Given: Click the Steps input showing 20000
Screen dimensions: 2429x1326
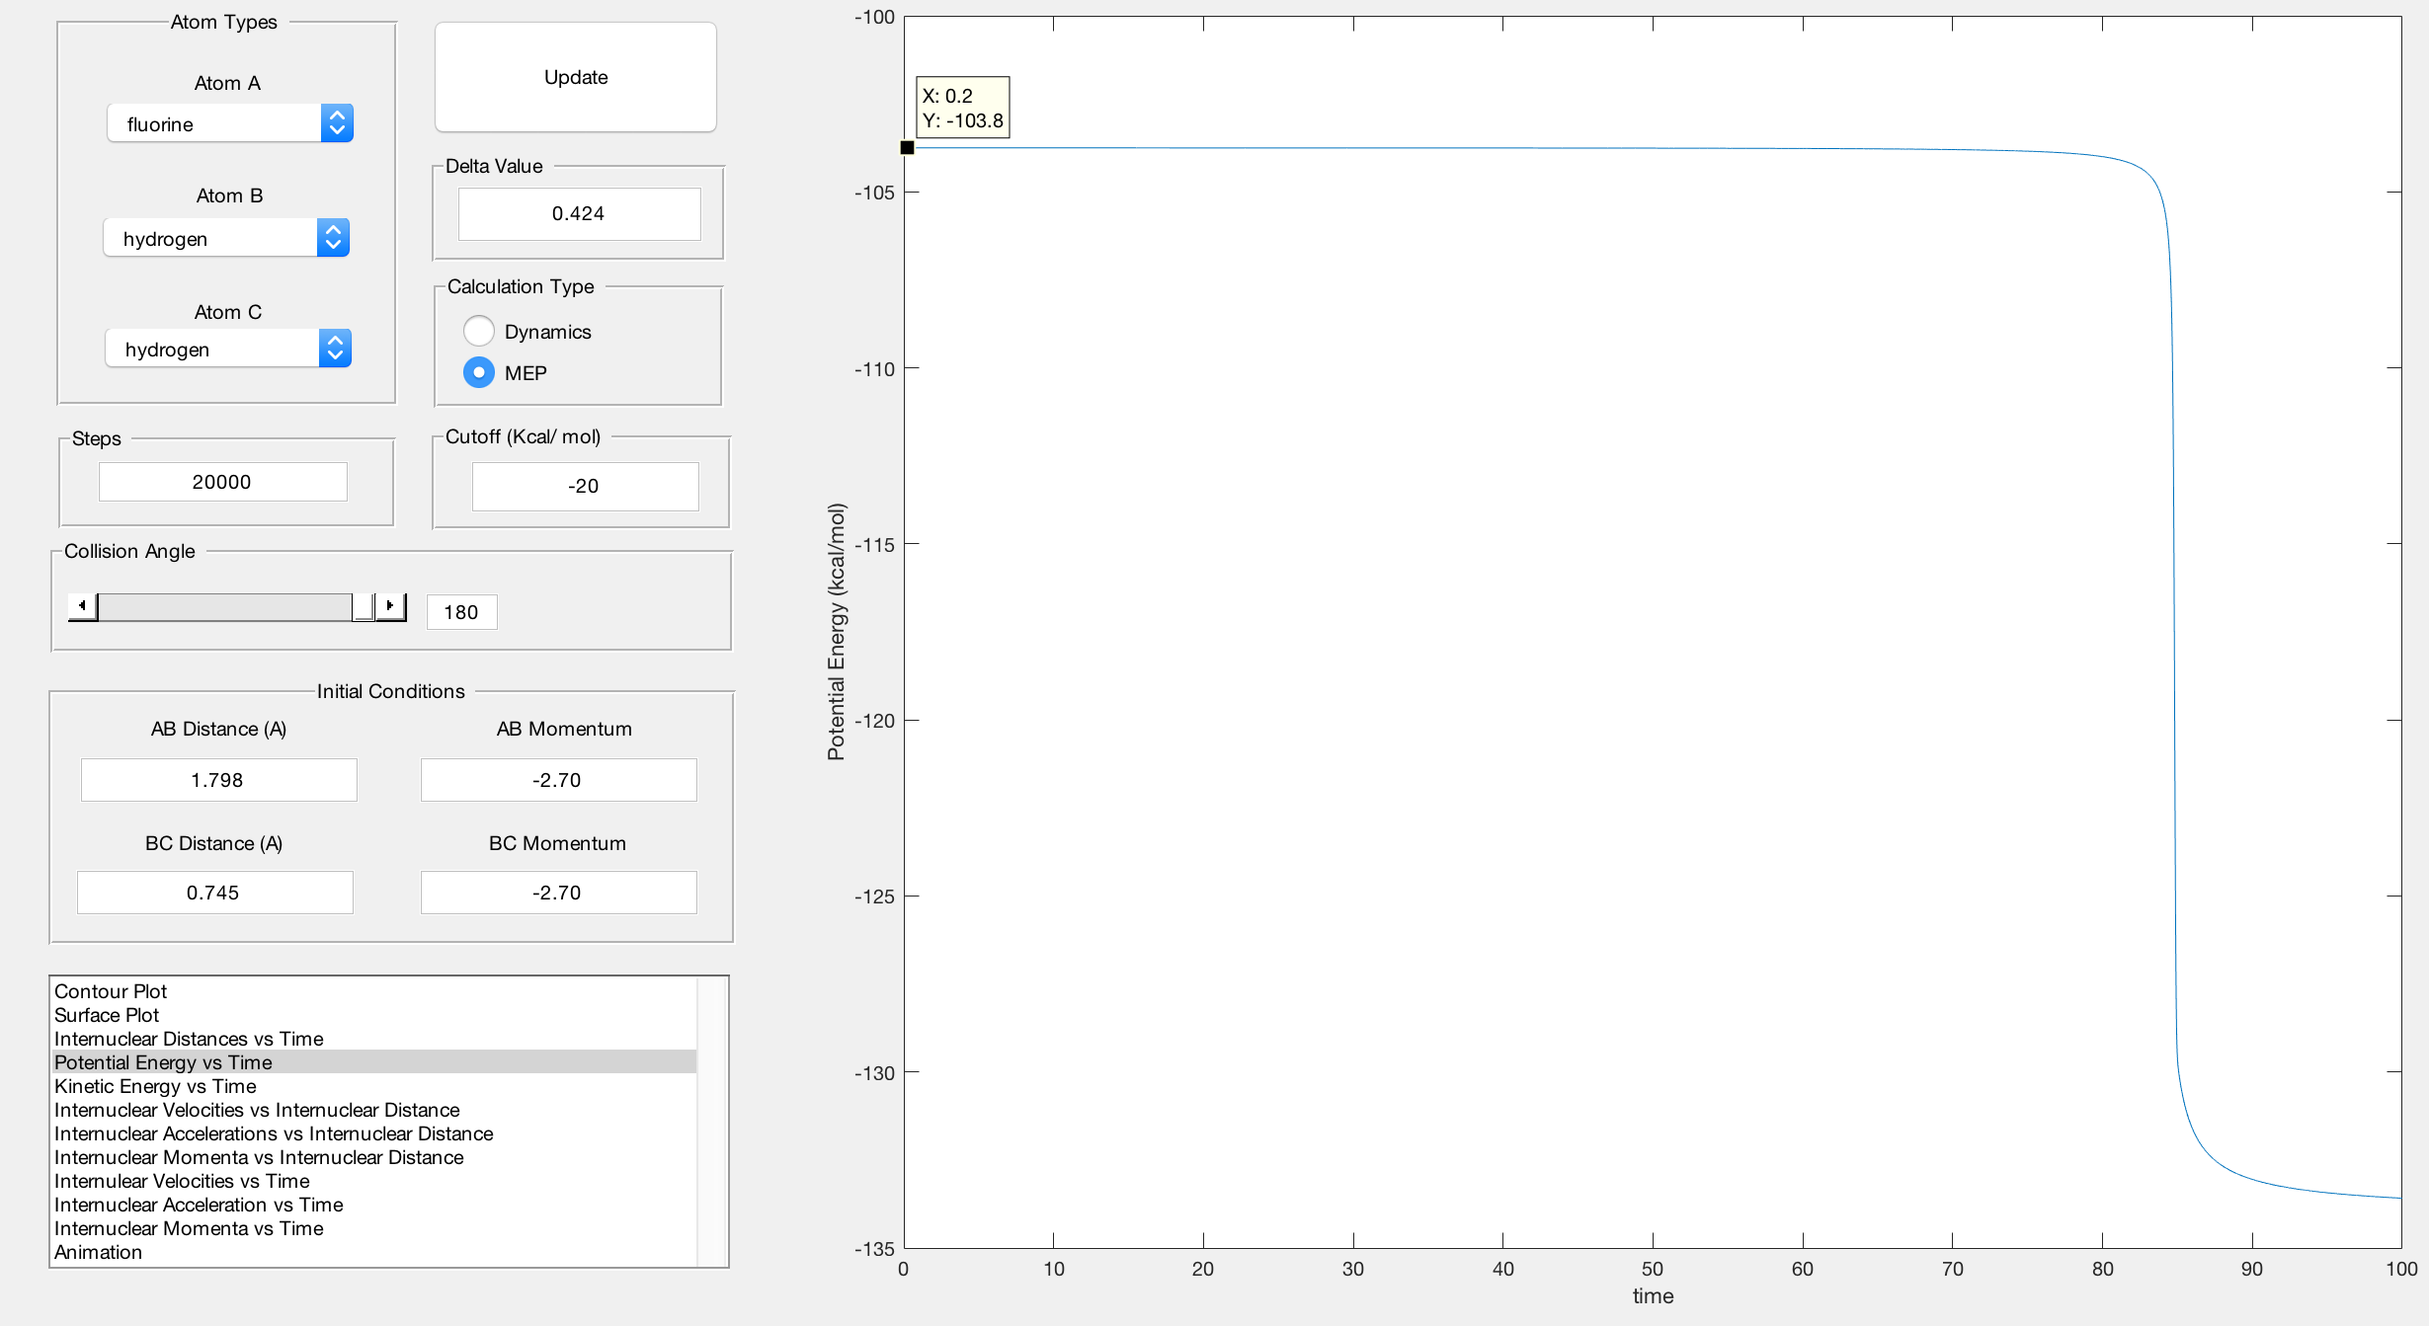Looking at the screenshot, I should pos(222,482).
